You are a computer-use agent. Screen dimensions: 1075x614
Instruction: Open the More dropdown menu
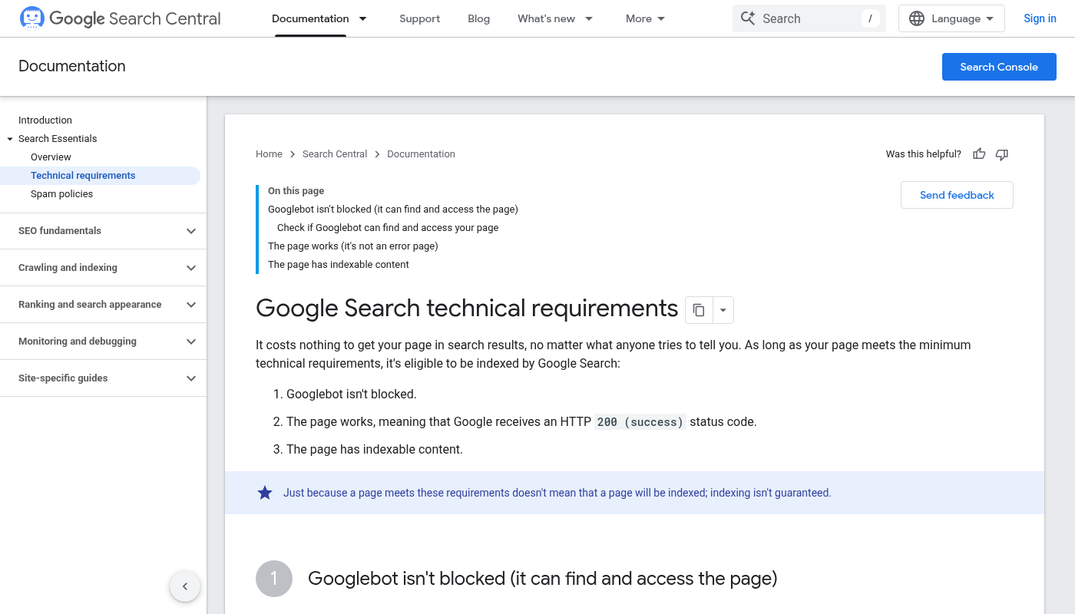[x=646, y=18]
